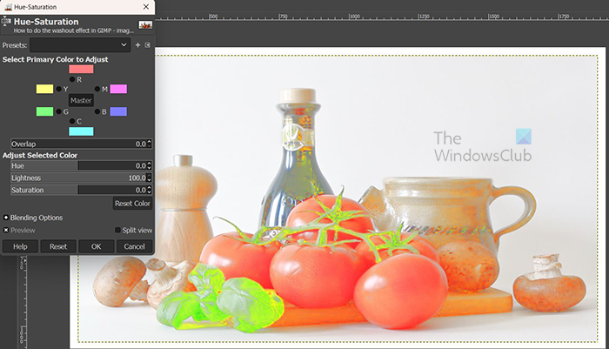Click the Lightness spin arrows
Screen dimensions: 609x349
click(149, 178)
